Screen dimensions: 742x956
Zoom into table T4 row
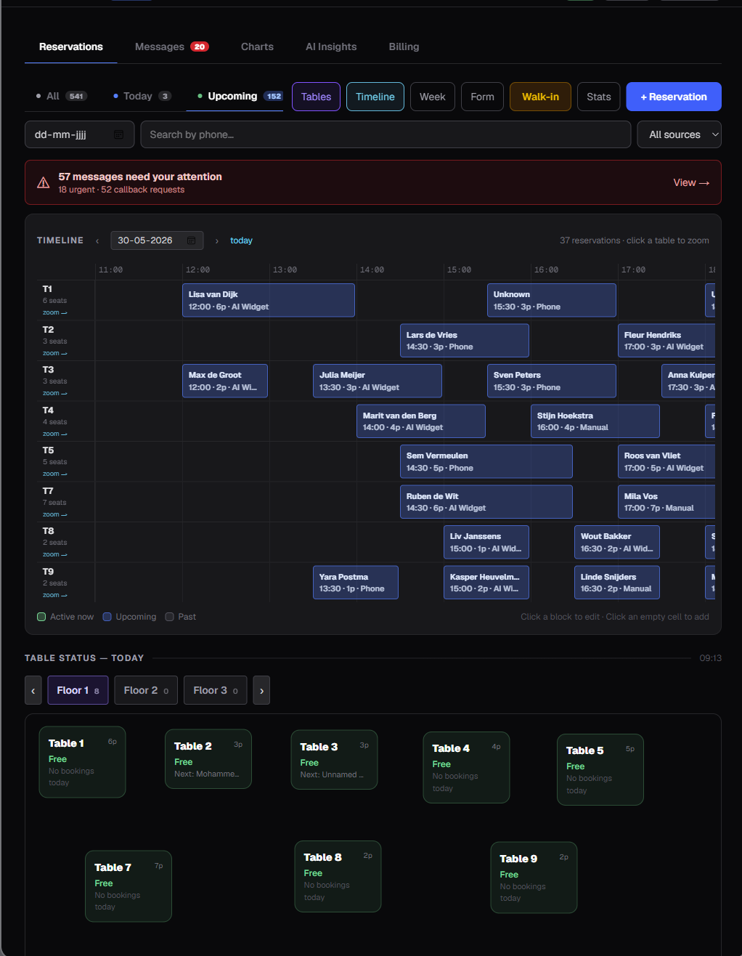54,434
